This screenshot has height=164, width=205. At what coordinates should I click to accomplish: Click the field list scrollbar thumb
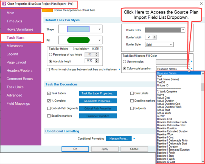click(x=203, y=87)
